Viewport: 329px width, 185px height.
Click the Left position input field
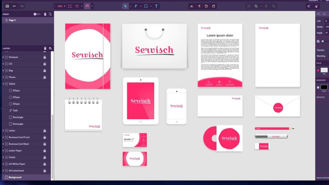[326, 21]
